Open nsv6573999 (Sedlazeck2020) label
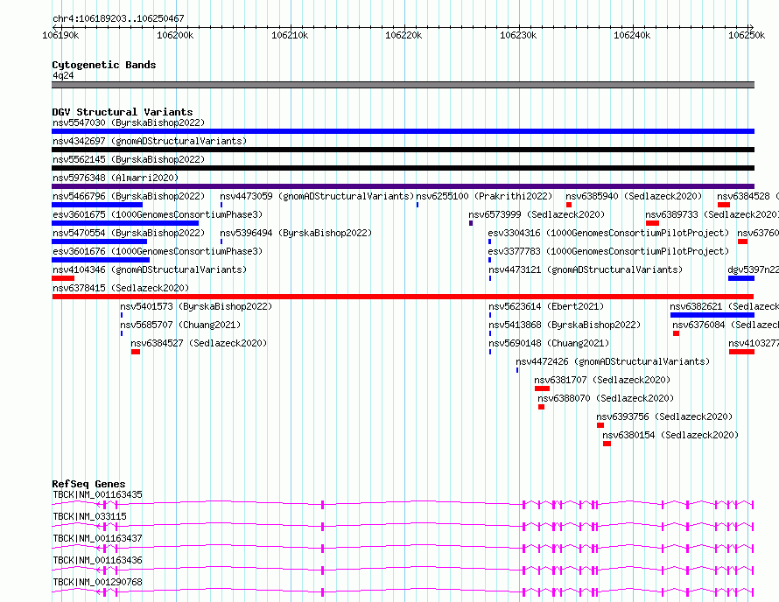779x602 pixels. click(537, 214)
